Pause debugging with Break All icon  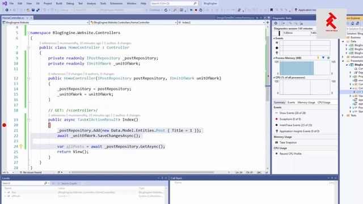191,10
